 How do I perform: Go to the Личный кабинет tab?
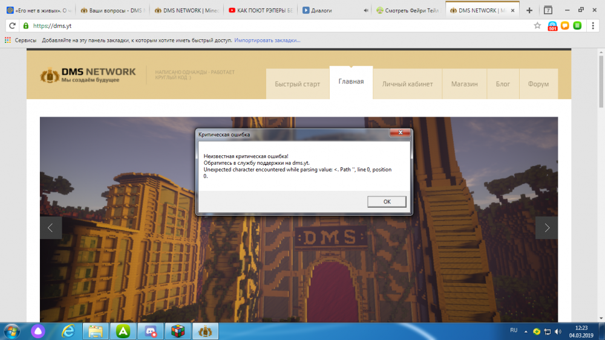pyautogui.click(x=407, y=84)
